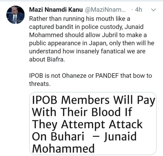The width and height of the screenshot is (163, 156).
Task: Open the @MaziNnam... handle link
Action: [x=105, y=10]
